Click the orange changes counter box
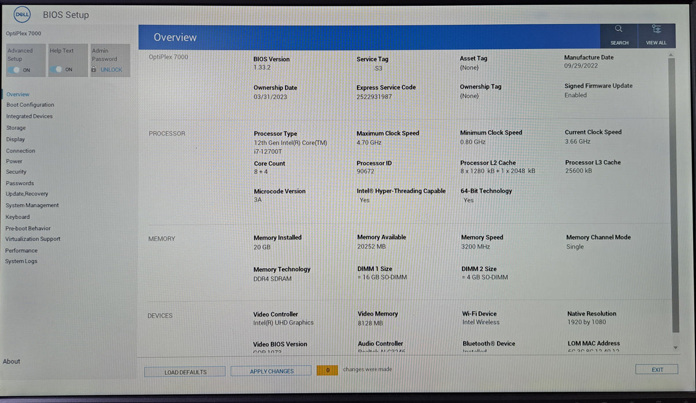The height and width of the screenshot is (403, 696). tap(328, 370)
